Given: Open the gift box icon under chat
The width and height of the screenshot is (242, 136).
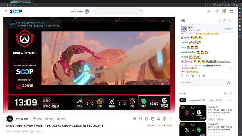Looking at the screenshot, I should coord(198,76).
